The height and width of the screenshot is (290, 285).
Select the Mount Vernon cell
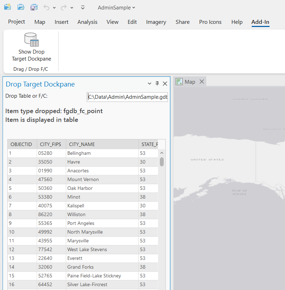click(102, 179)
